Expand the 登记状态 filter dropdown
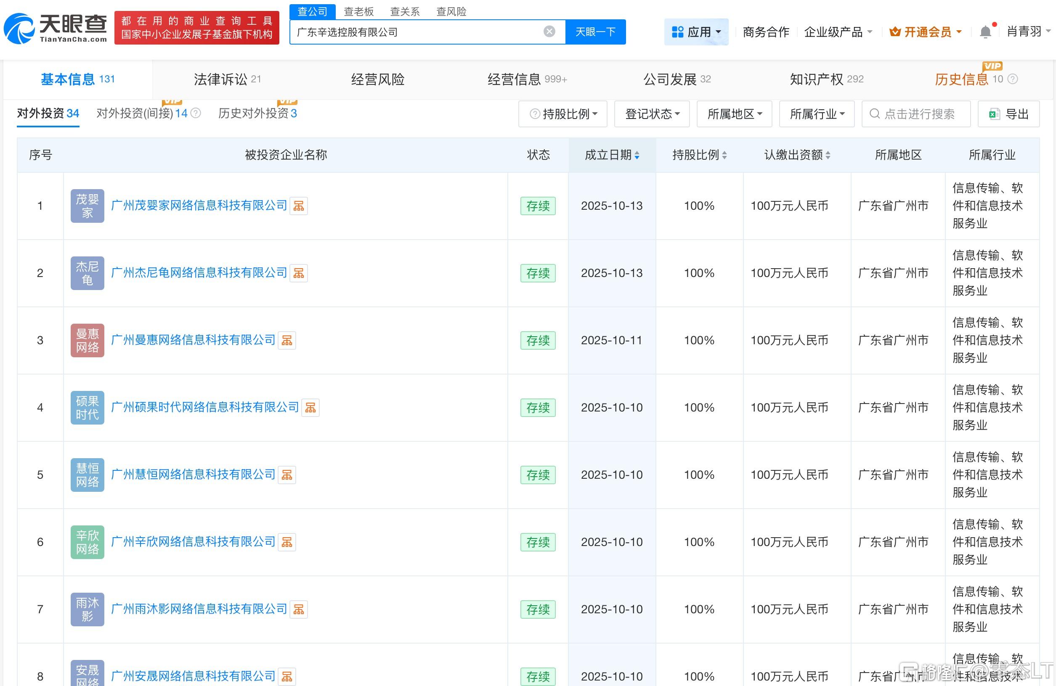 click(651, 114)
